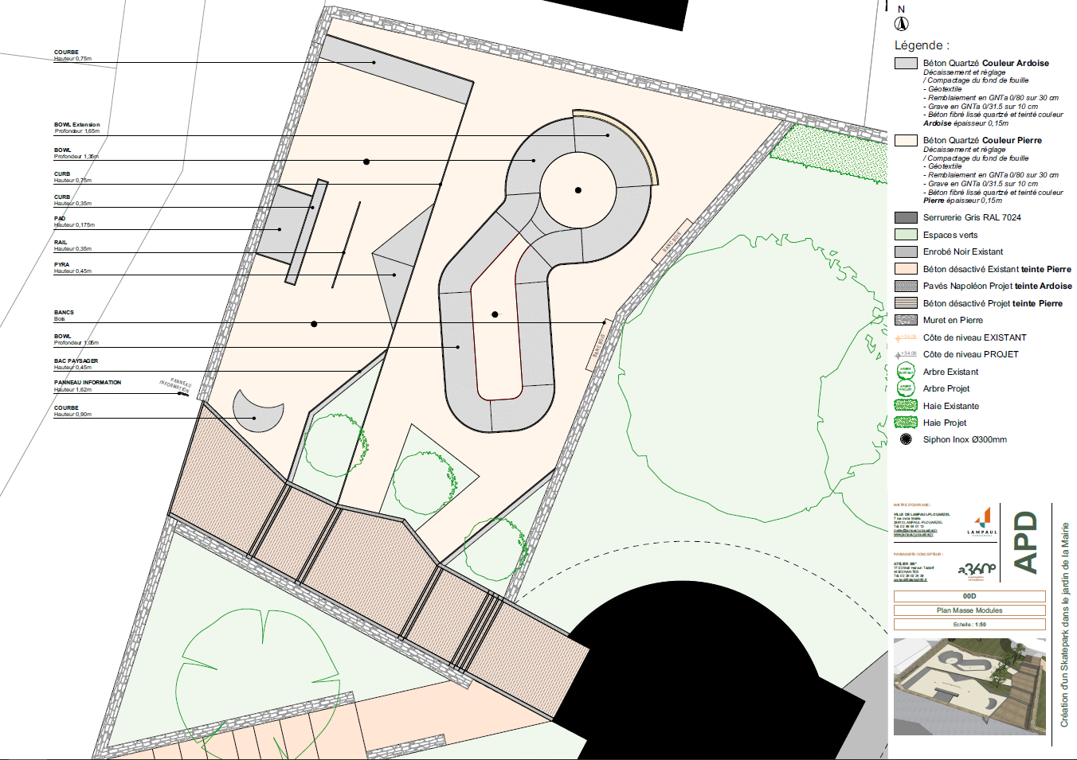Click the CURB Hauteur 0,35m label

(72, 200)
